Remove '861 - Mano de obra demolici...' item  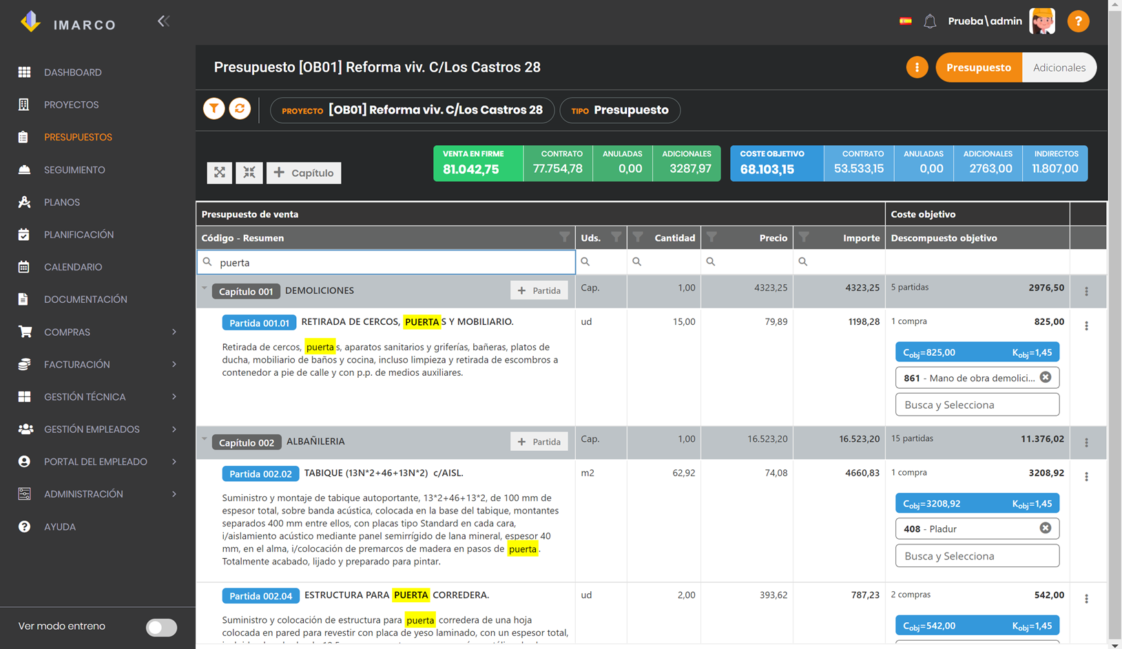point(1046,377)
